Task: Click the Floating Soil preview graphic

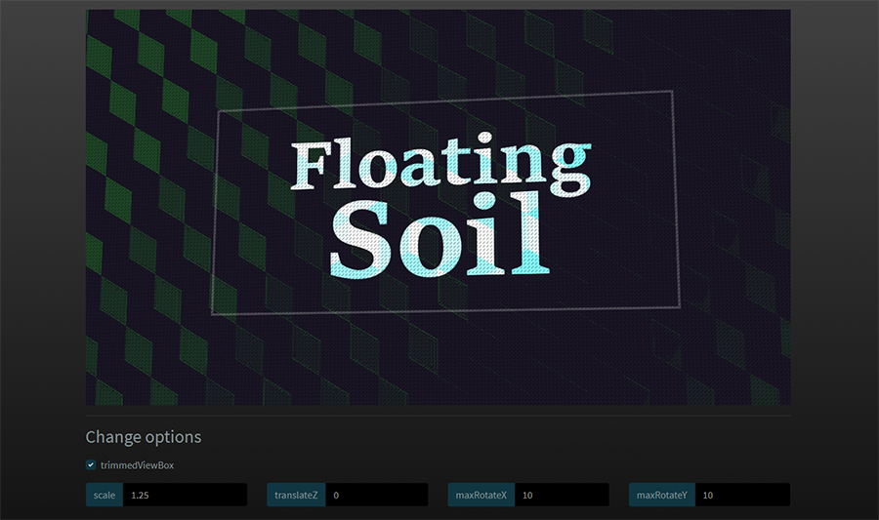Action: click(x=438, y=207)
